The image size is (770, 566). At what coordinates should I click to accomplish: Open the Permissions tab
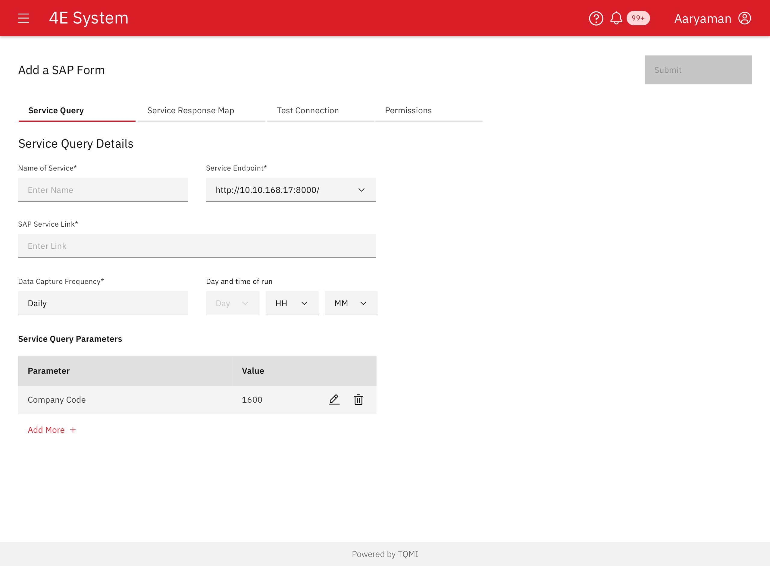coord(408,111)
